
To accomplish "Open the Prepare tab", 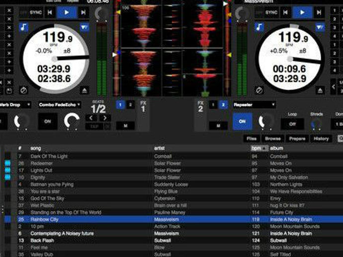I will pyautogui.click(x=297, y=138).
